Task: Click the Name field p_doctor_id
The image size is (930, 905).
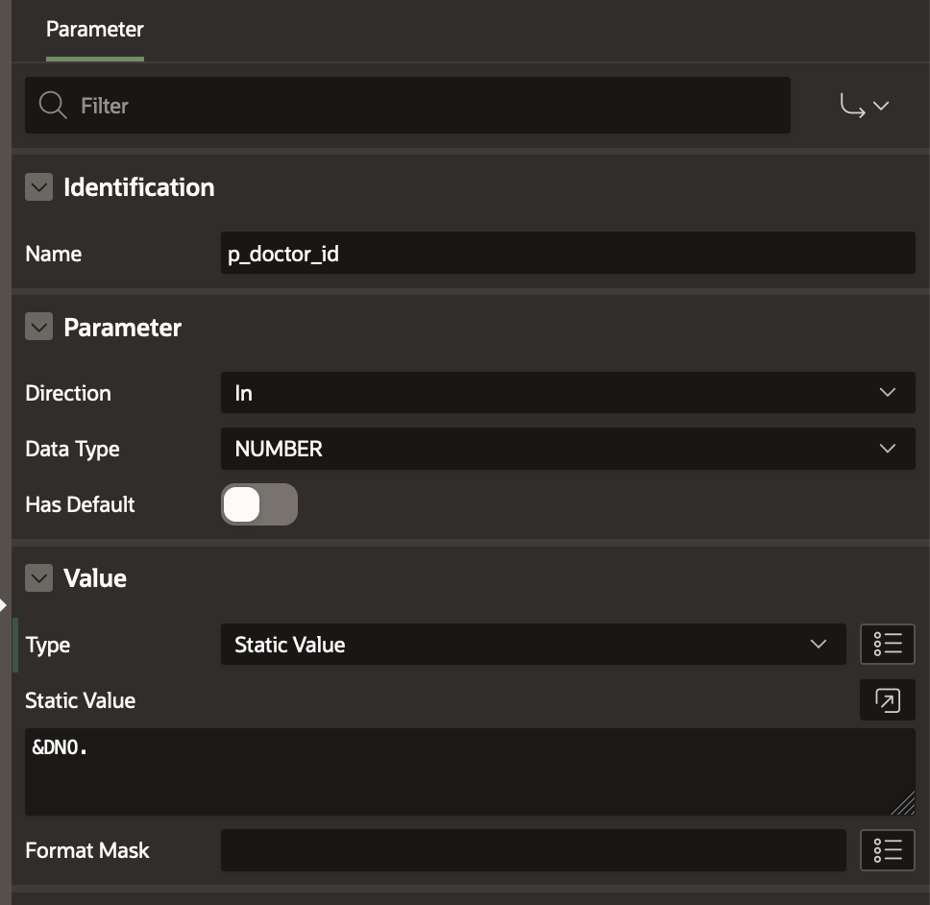Action: point(567,255)
